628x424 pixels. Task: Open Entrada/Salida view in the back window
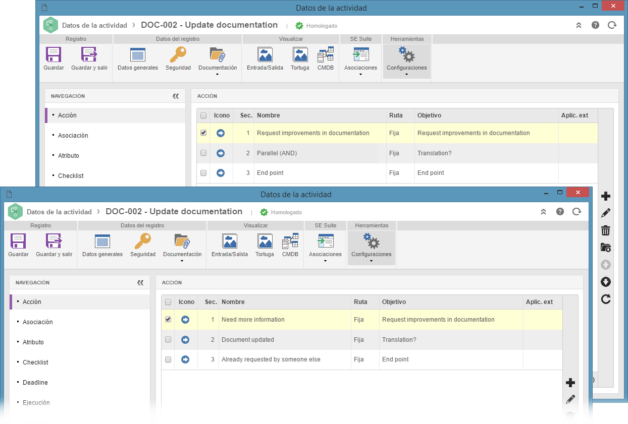coord(265,58)
